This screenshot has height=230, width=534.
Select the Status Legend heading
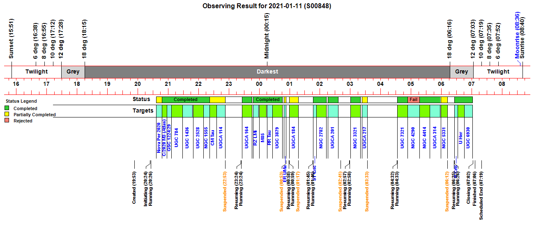pyautogui.click(x=21, y=101)
